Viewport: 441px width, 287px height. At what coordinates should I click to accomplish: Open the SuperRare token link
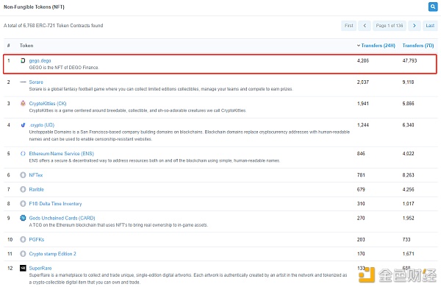(x=40, y=268)
